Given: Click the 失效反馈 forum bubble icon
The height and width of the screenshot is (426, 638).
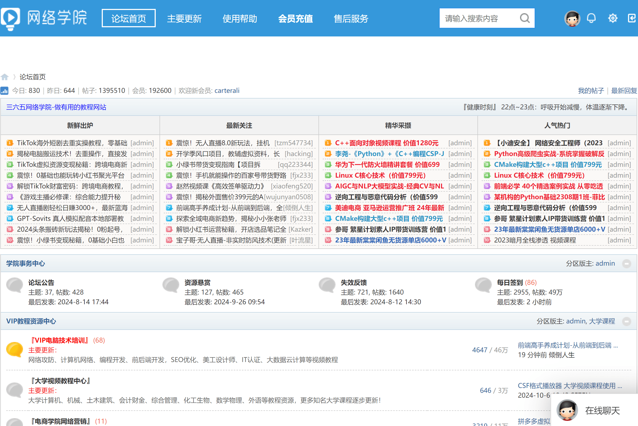Looking at the screenshot, I should [327, 285].
